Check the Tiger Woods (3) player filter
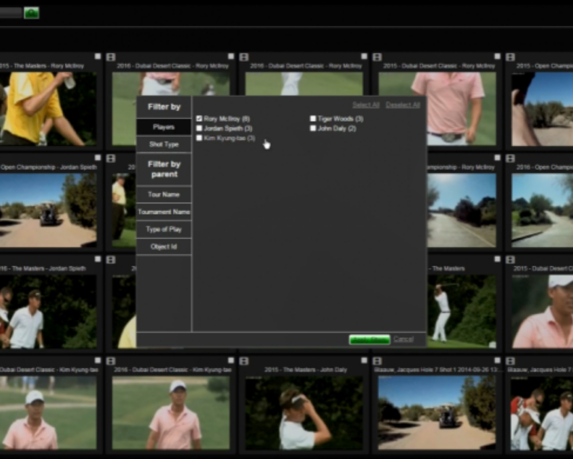573x459 pixels. tap(313, 119)
